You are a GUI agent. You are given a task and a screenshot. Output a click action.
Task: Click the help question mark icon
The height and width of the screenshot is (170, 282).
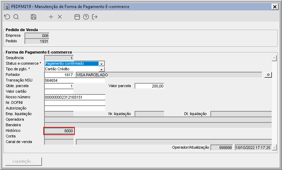(x=86, y=17)
